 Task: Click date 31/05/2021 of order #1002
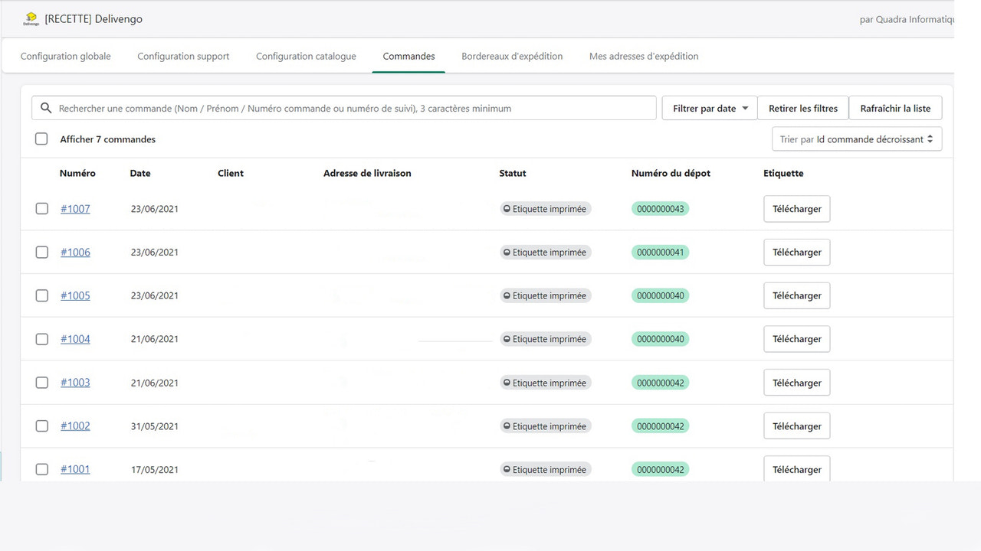point(155,426)
